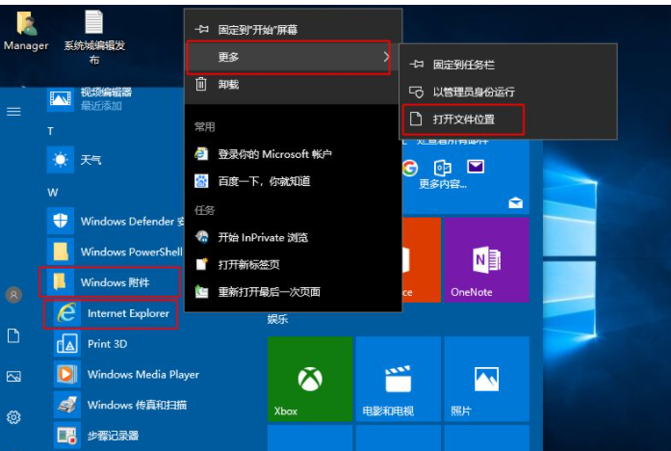Open the Settings gear icon
The height and width of the screenshot is (451, 671).
13,417
